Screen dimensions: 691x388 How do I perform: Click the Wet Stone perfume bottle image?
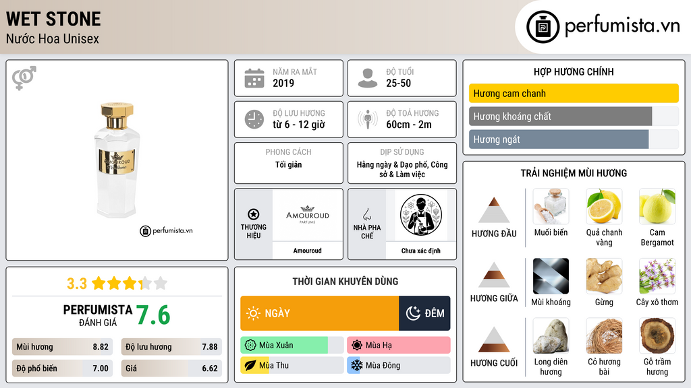point(117,160)
